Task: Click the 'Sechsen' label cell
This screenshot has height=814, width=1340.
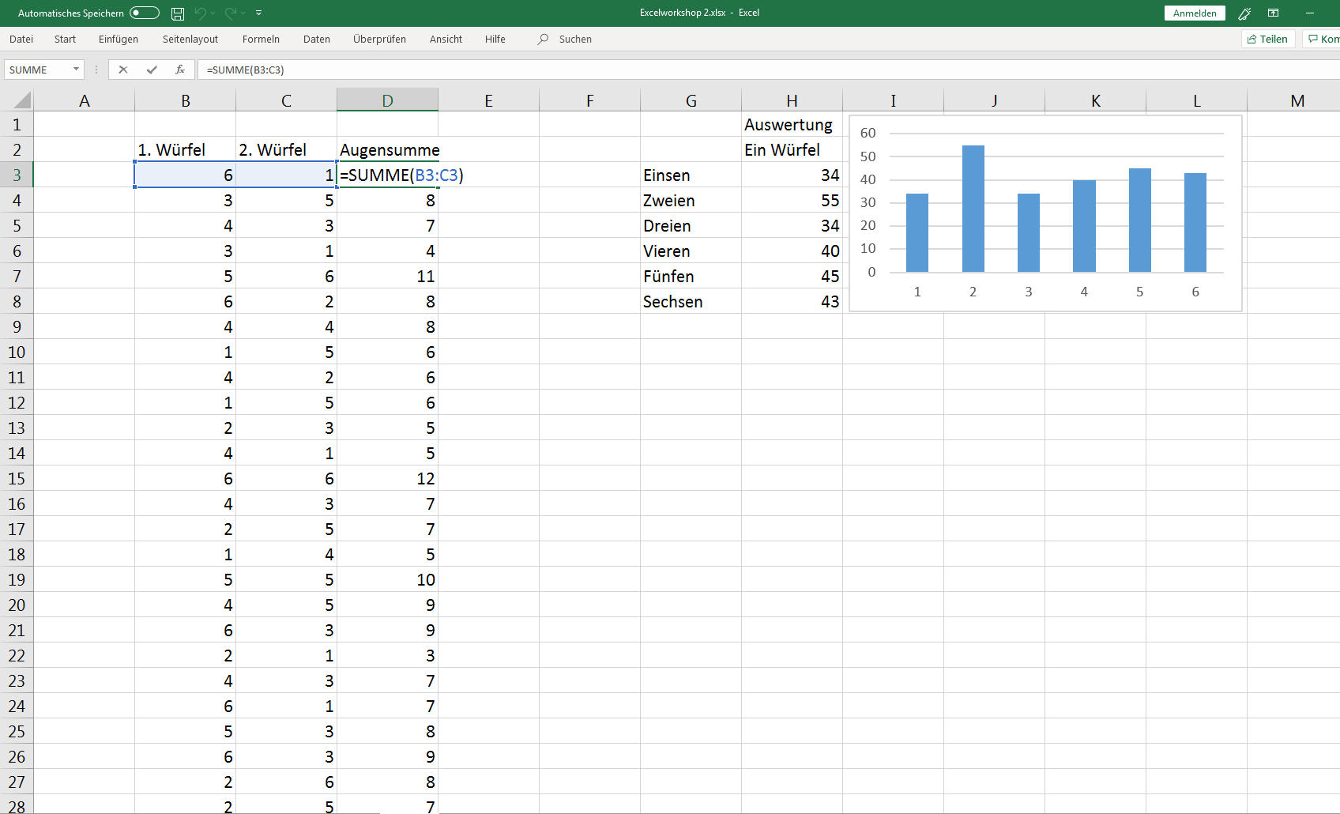Action: click(x=691, y=301)
